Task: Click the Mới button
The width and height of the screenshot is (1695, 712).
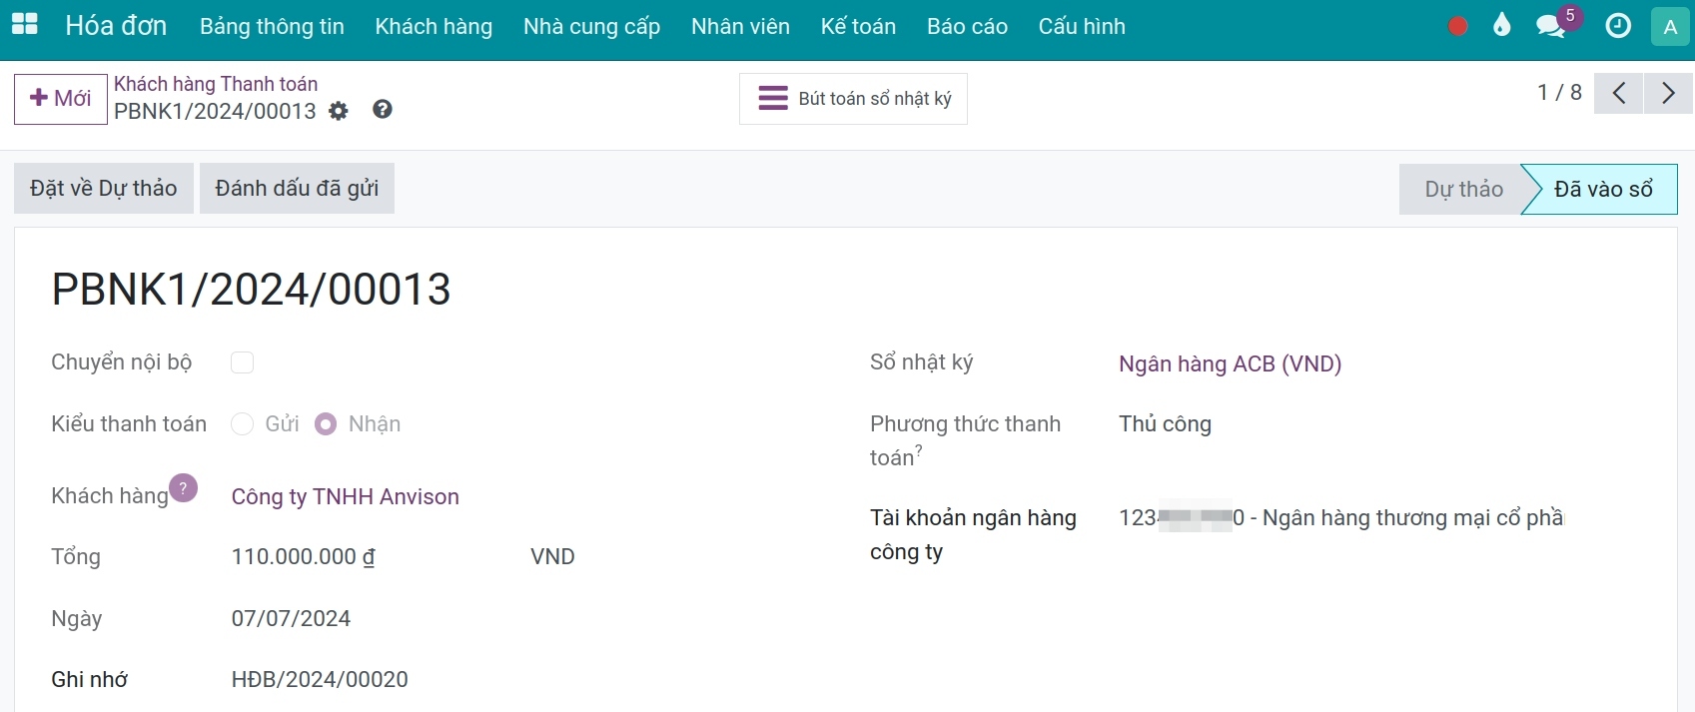Action: pyautogui.click(x=61, y=98)
